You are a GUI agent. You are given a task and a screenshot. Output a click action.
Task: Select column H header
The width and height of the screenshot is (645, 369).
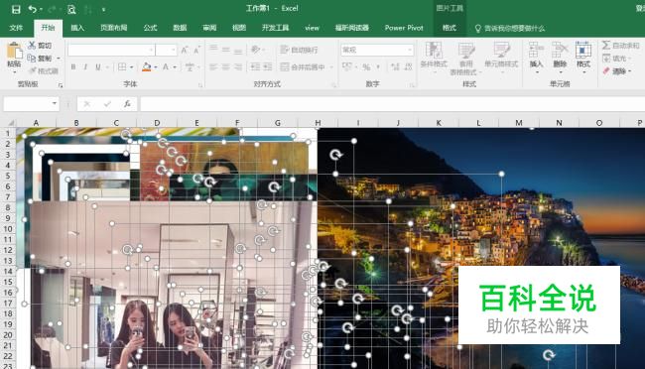(x=318, y=123)
